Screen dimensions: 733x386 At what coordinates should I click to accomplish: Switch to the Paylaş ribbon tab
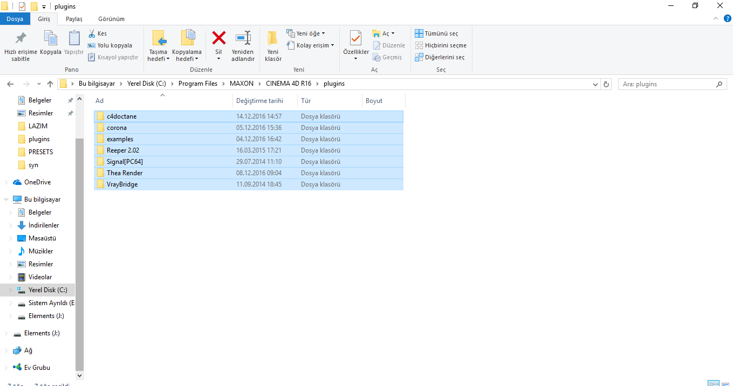(x=74, y=19)
